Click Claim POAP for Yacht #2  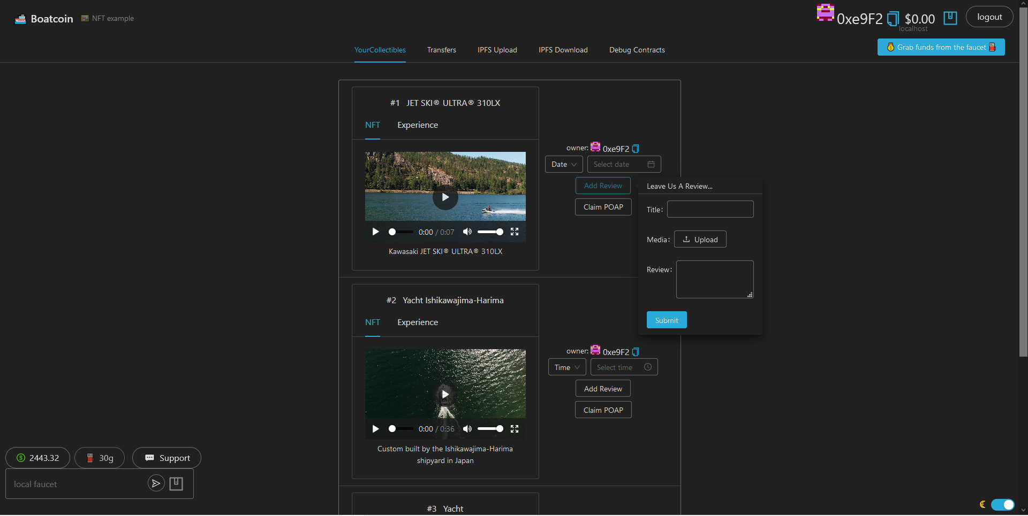pyautogui.click(x=603, y=410)
